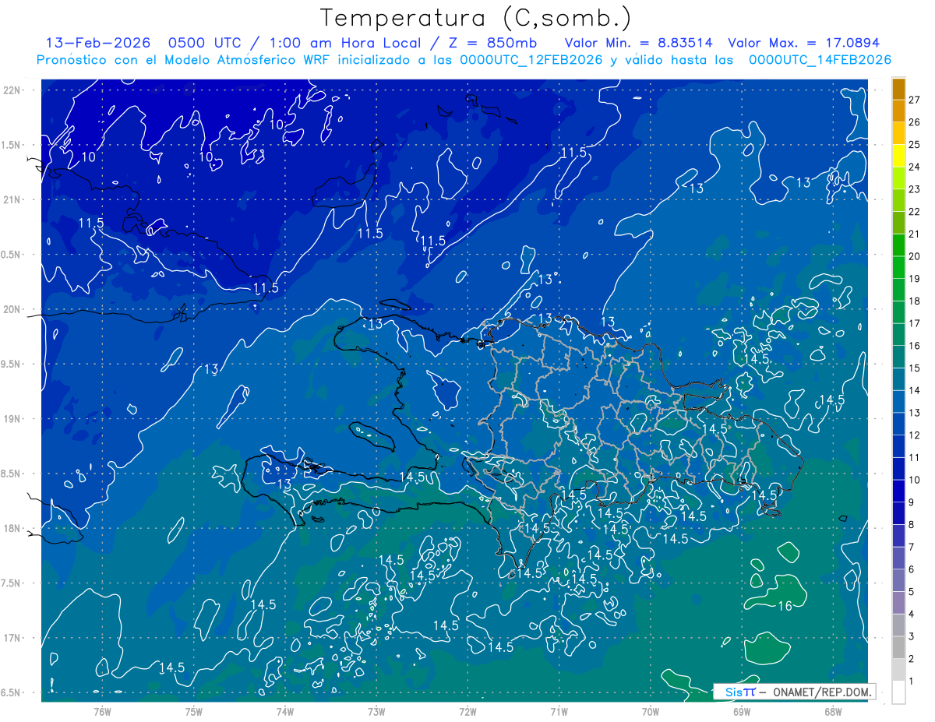Click the '21N' latitude axis label
Screen dimensions: 935x722
[x=12, y=199]
